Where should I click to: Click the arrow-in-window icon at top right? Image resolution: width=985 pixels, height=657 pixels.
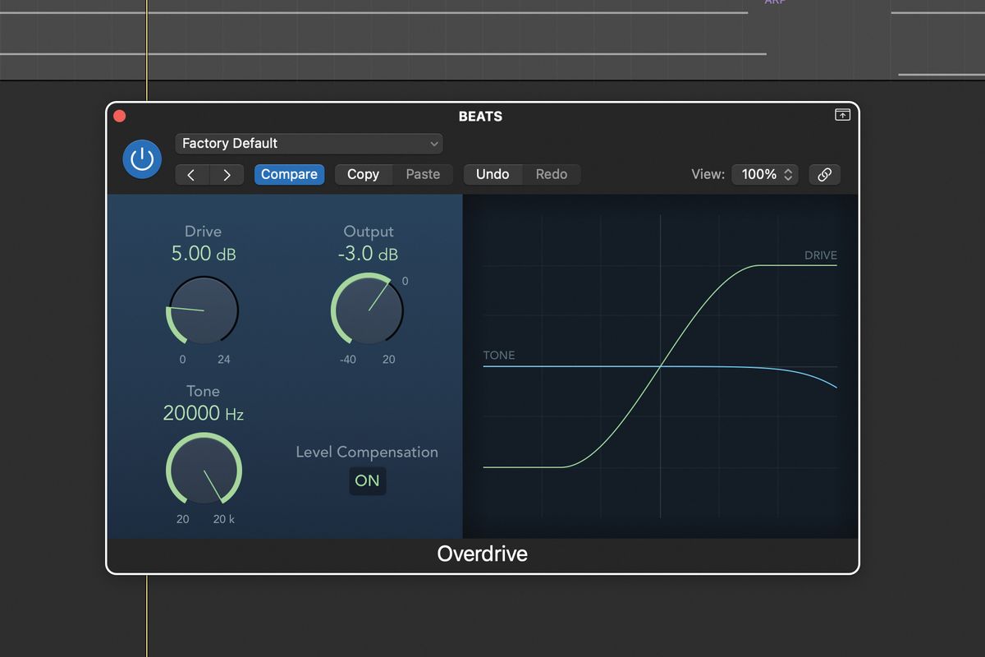[842, 115]
